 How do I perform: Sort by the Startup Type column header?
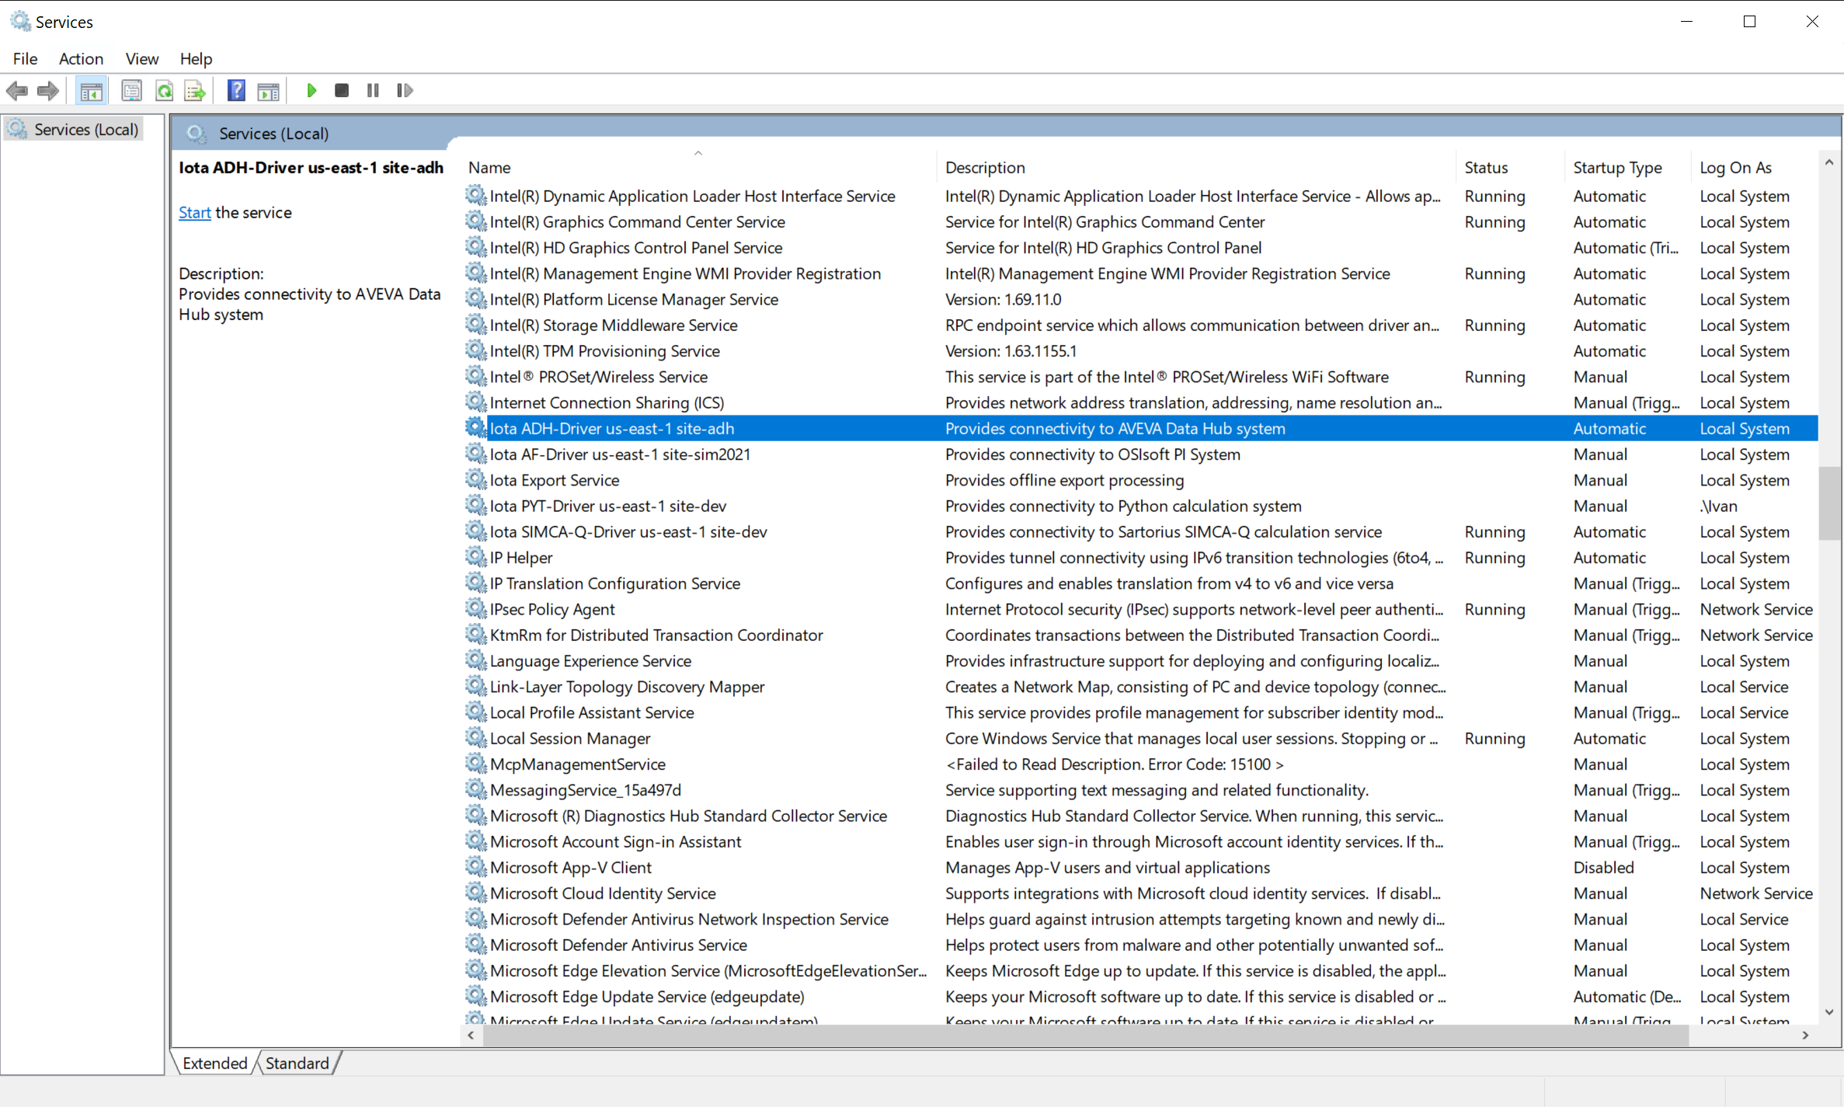(1628, 167)
